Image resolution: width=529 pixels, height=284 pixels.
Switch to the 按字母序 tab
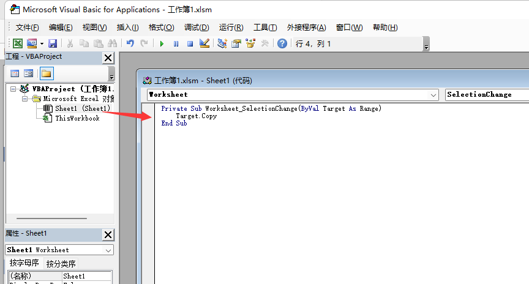pos(24,263)
